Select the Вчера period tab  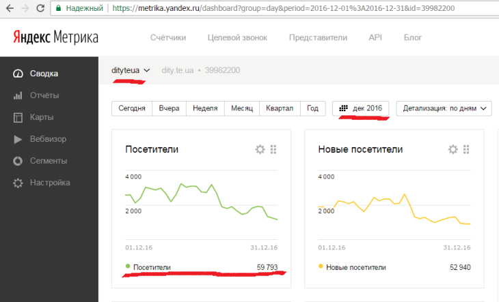[169, 108]
